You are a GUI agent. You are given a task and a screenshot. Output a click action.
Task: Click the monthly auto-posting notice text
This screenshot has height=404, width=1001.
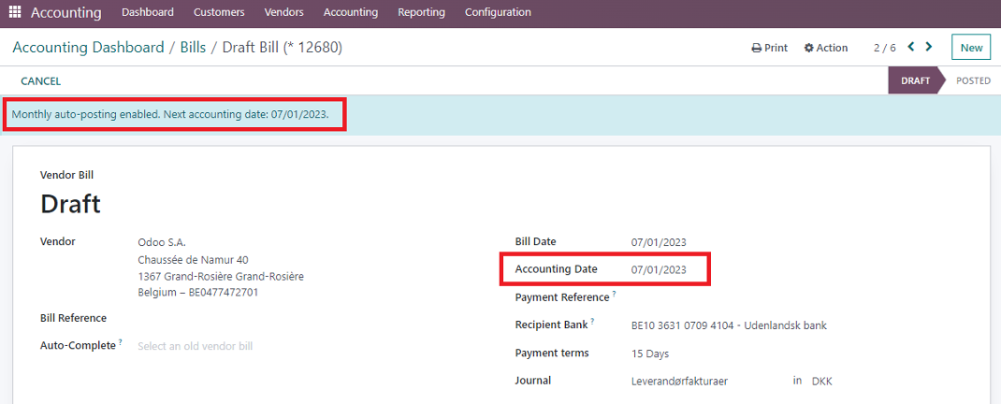[x=170, y=115]
